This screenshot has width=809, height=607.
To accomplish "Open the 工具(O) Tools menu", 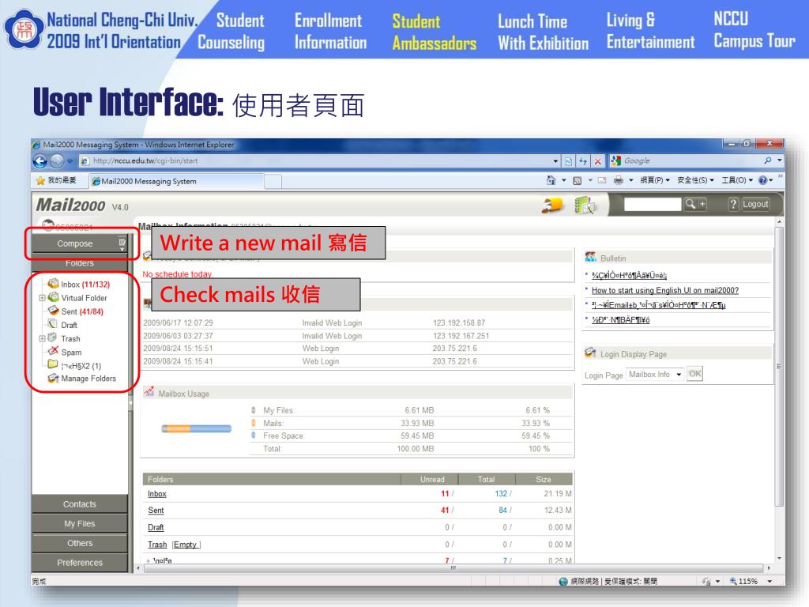I will pyautogui.click(x=737, y=180).
